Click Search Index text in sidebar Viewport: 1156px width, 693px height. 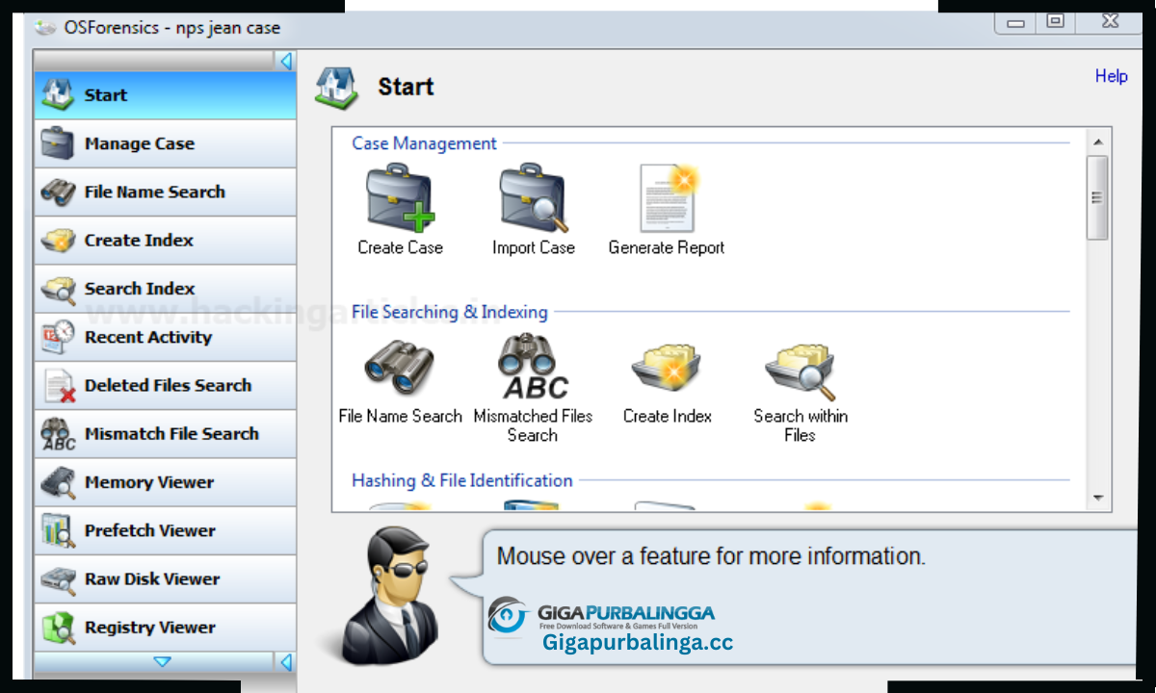tap(140, 289)
